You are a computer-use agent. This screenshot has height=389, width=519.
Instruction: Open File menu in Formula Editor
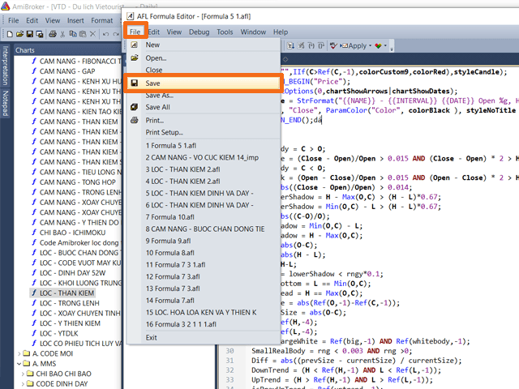tap(135, 32)
